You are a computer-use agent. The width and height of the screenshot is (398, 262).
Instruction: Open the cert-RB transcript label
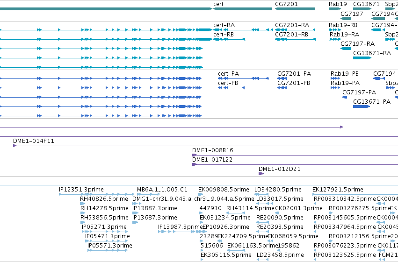pyautogui.click(x=224, y=35)
